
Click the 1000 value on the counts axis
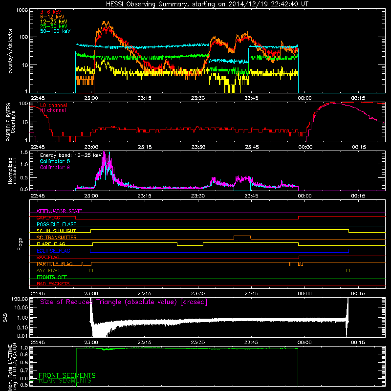pyautogui.click(x=22, y=10)
